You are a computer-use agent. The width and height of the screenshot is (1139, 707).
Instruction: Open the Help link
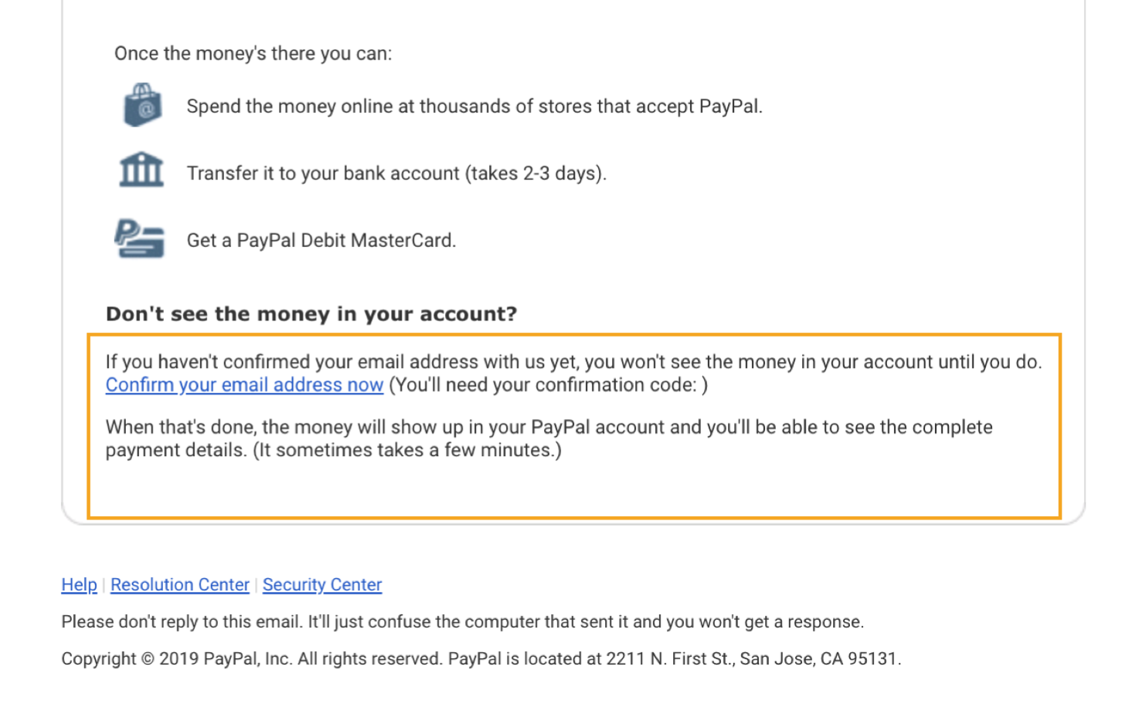(80, 585)
